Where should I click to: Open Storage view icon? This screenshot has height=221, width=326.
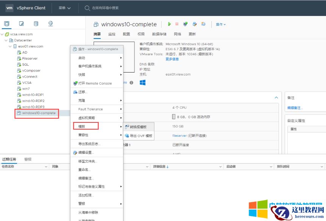36,23
